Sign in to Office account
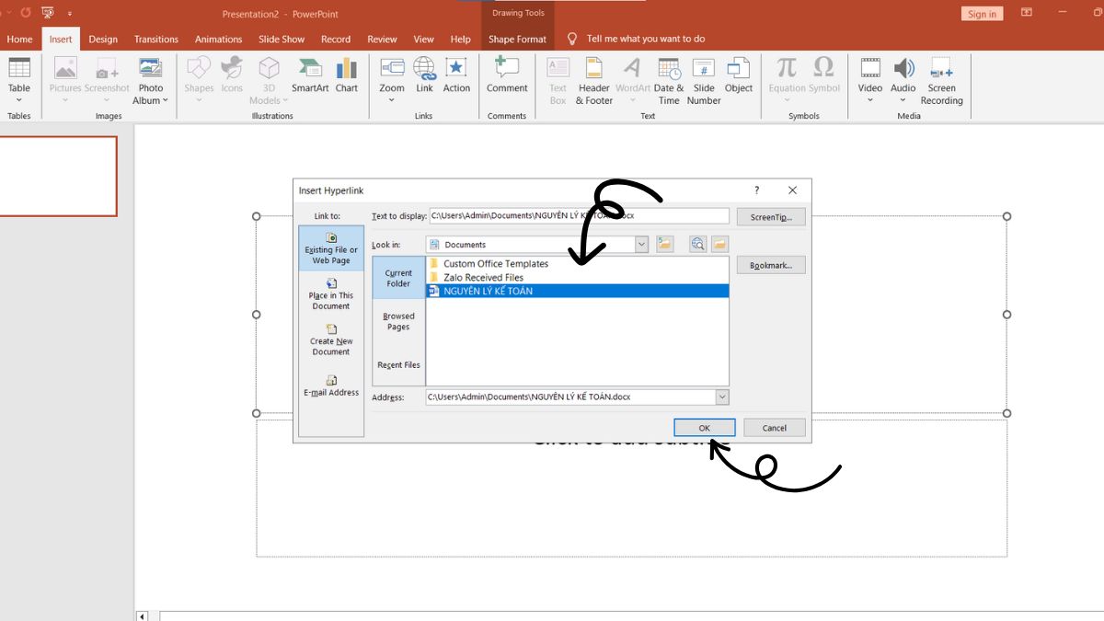Image resolution: width=1104 pixels, height=621 pixels. tap(982, 14)
